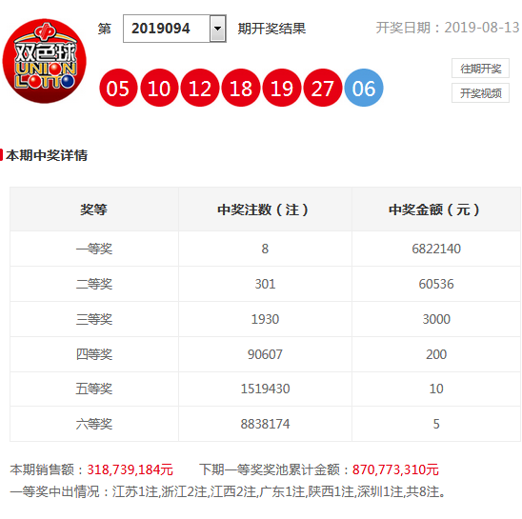
Task: Click the 三等奖 row label
Action: pos(94,320)
